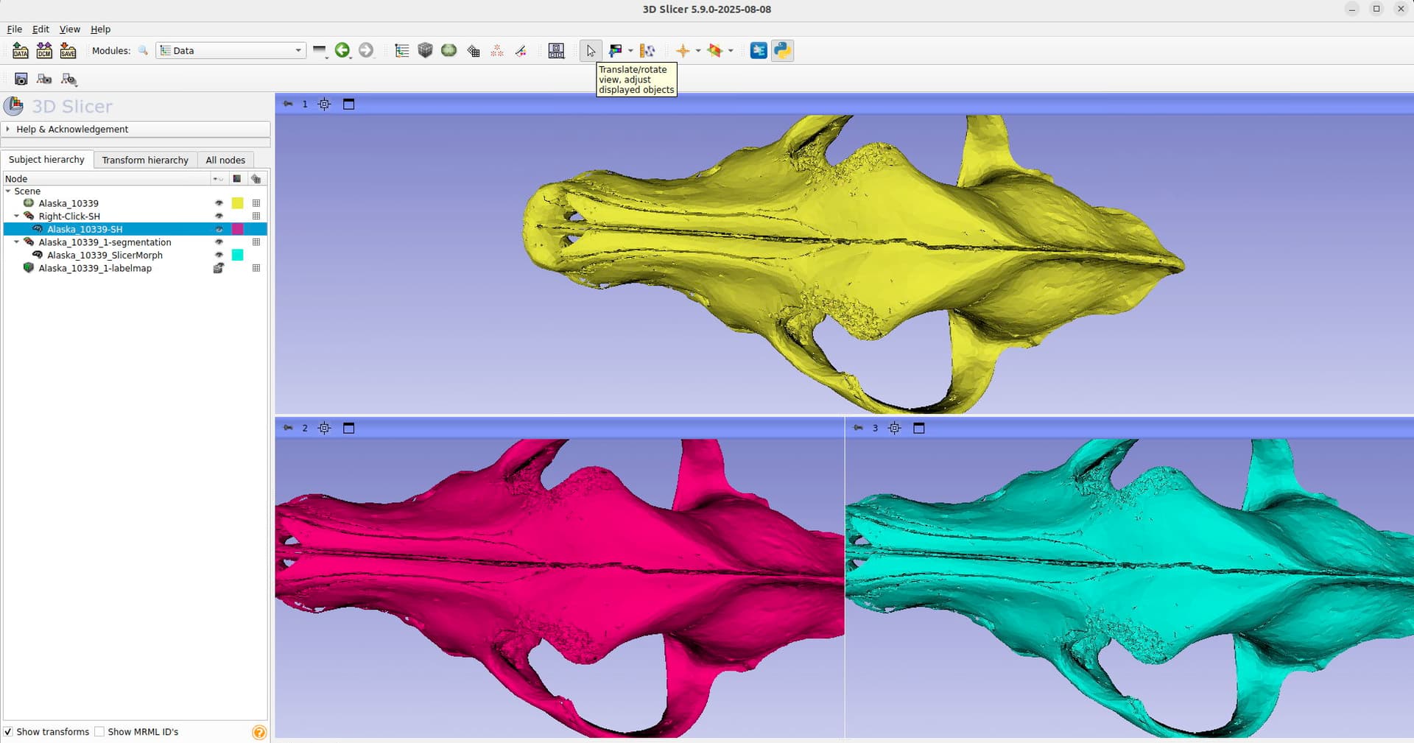Open the window/level mode dropdown arrow
1414x743 pixels.
click(x=630, y=51)
